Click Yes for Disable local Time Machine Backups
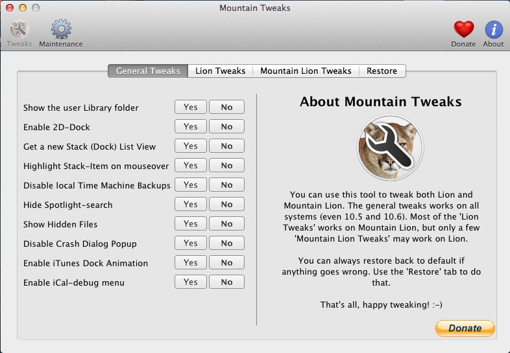This screenshot has height=353, width=510. [x=191, y=185]
